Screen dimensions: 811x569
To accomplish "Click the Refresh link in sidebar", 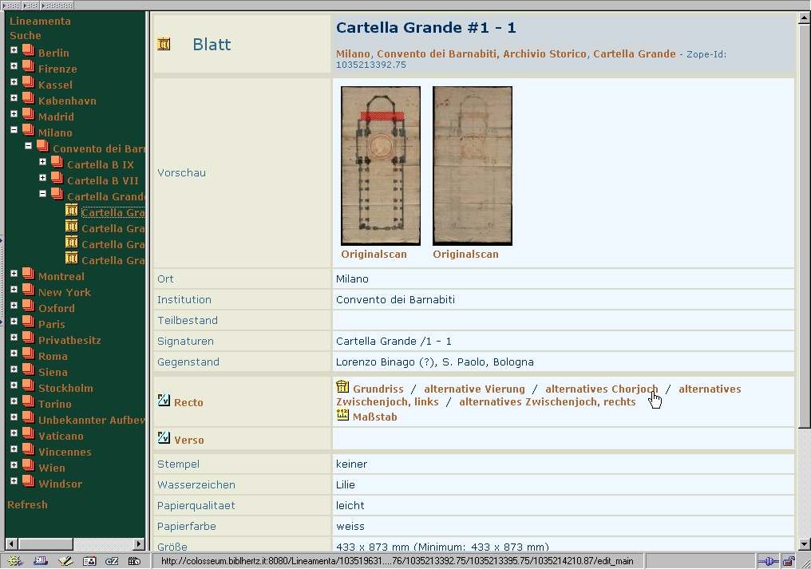I will click(x=27, y=504).
